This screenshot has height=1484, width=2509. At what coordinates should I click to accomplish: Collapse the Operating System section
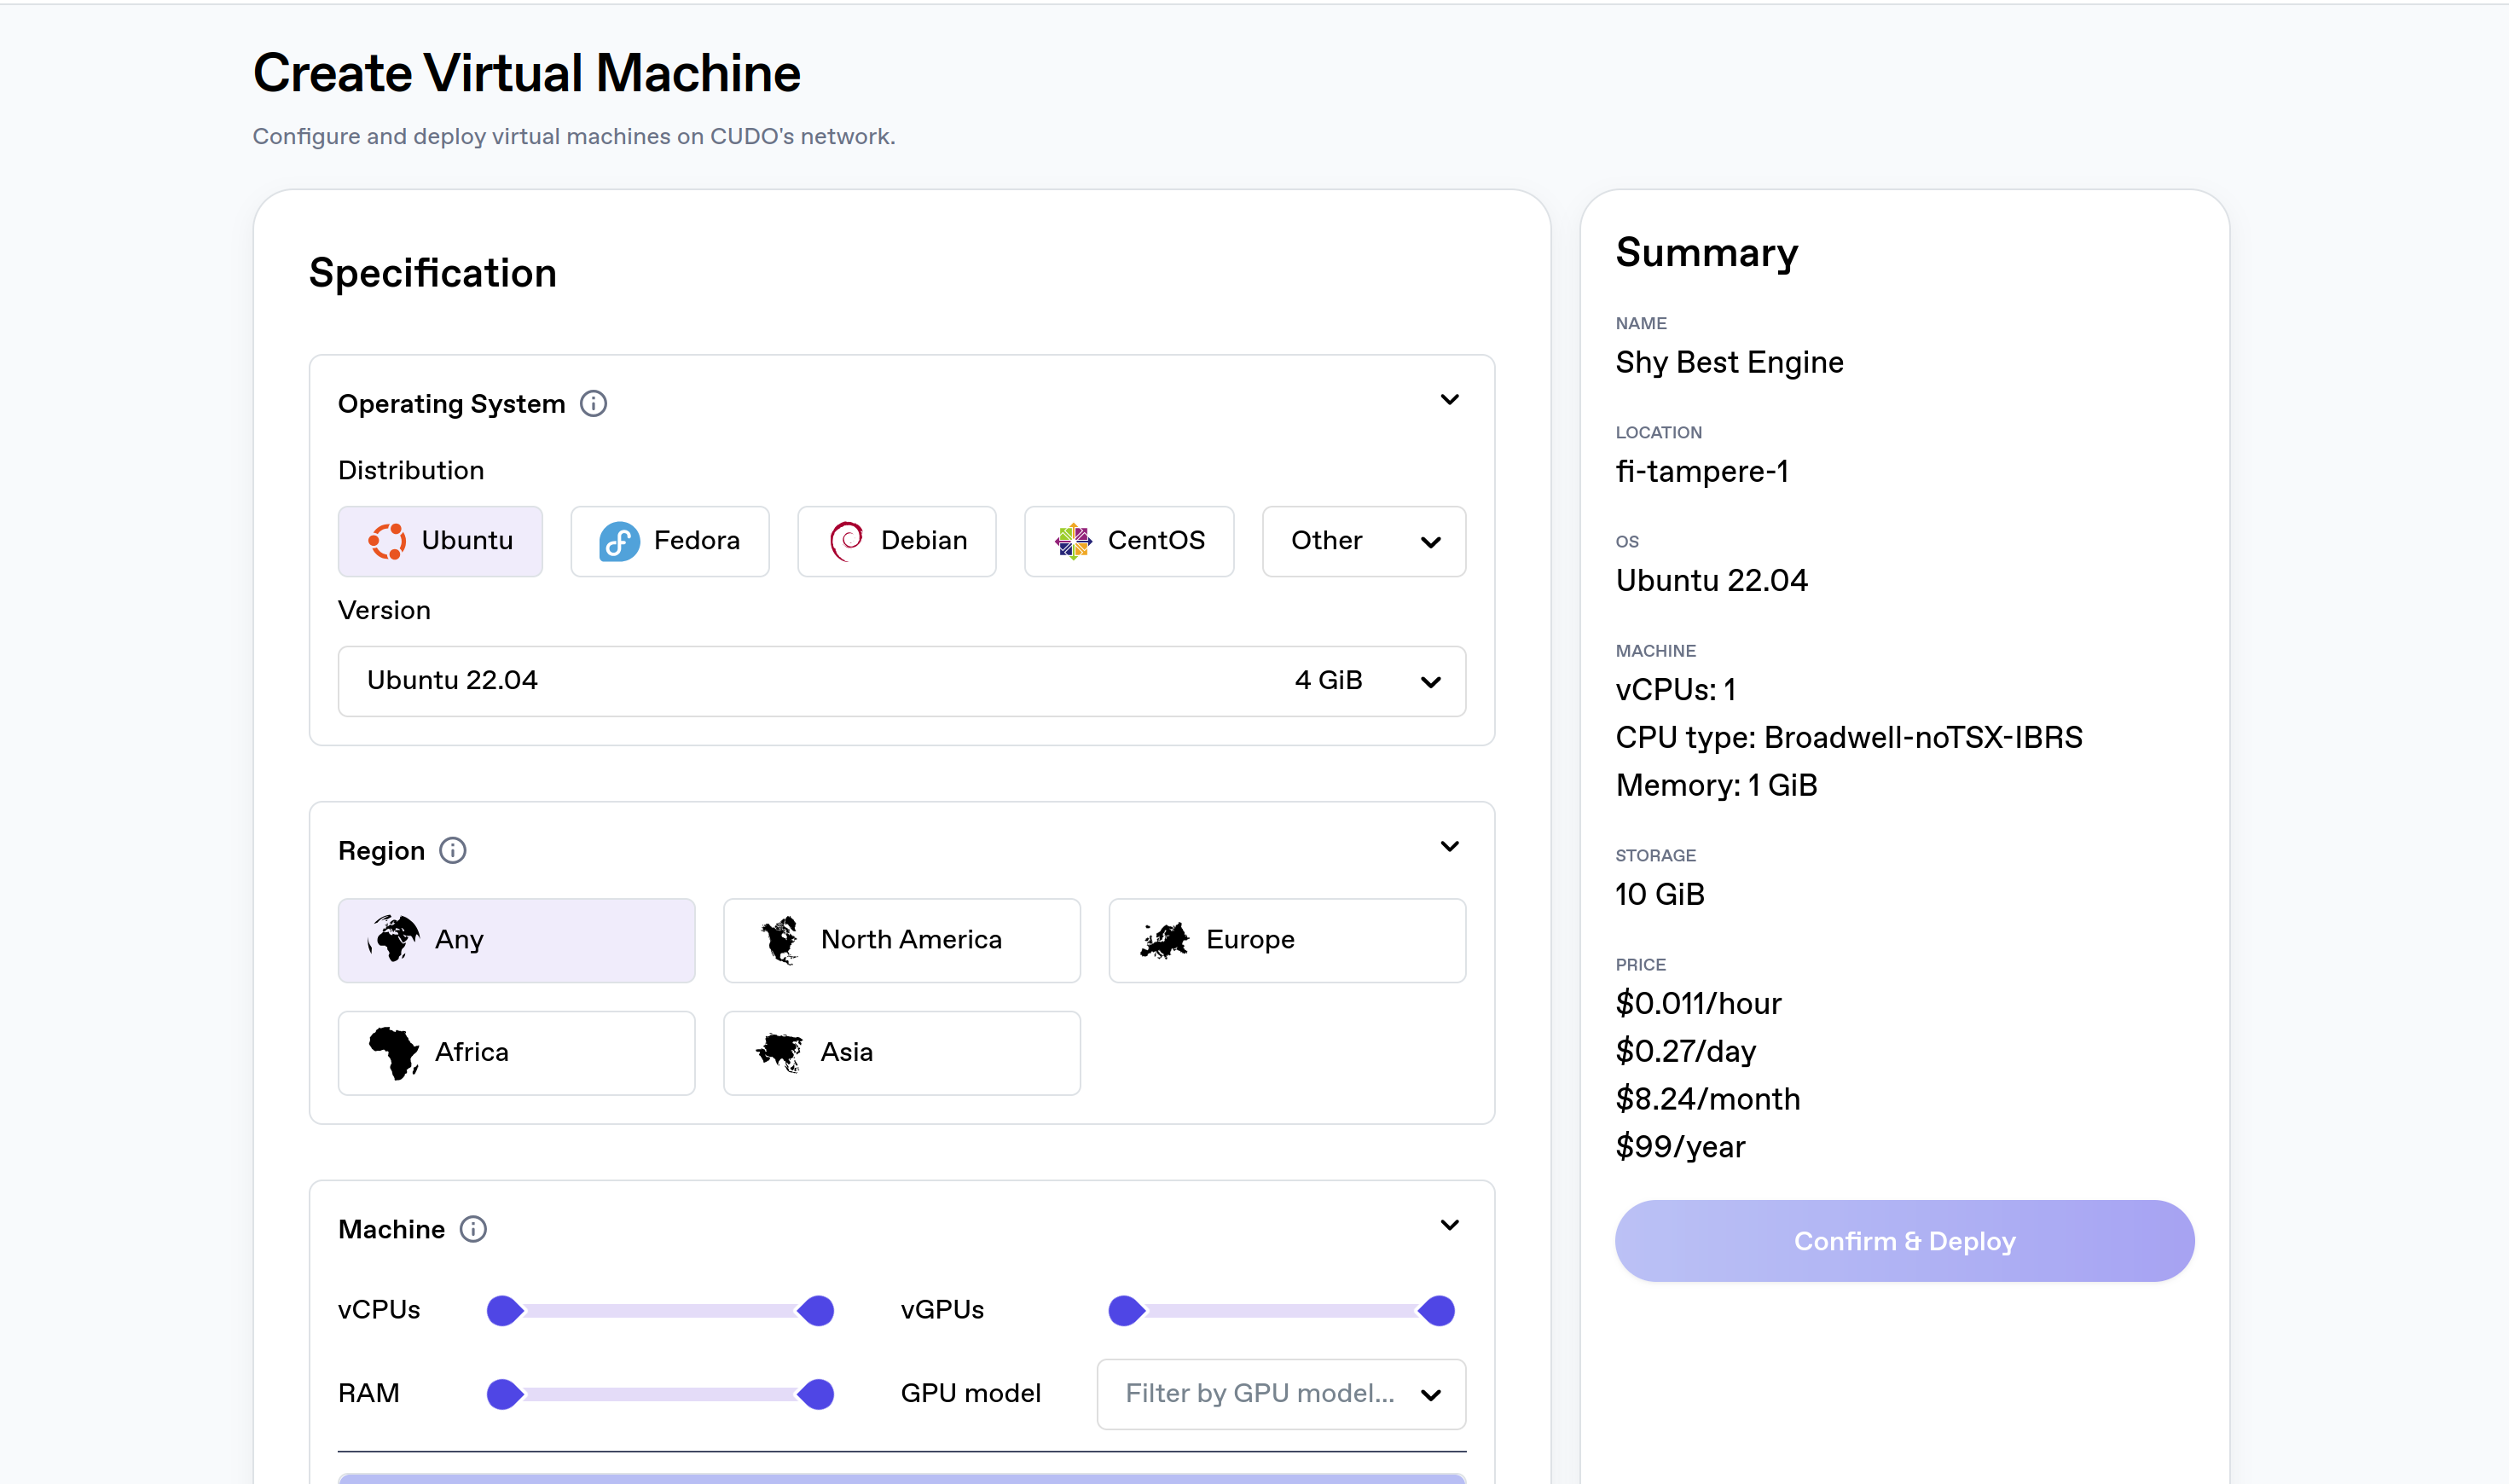pyautogui.click(x=1450, y=399)
